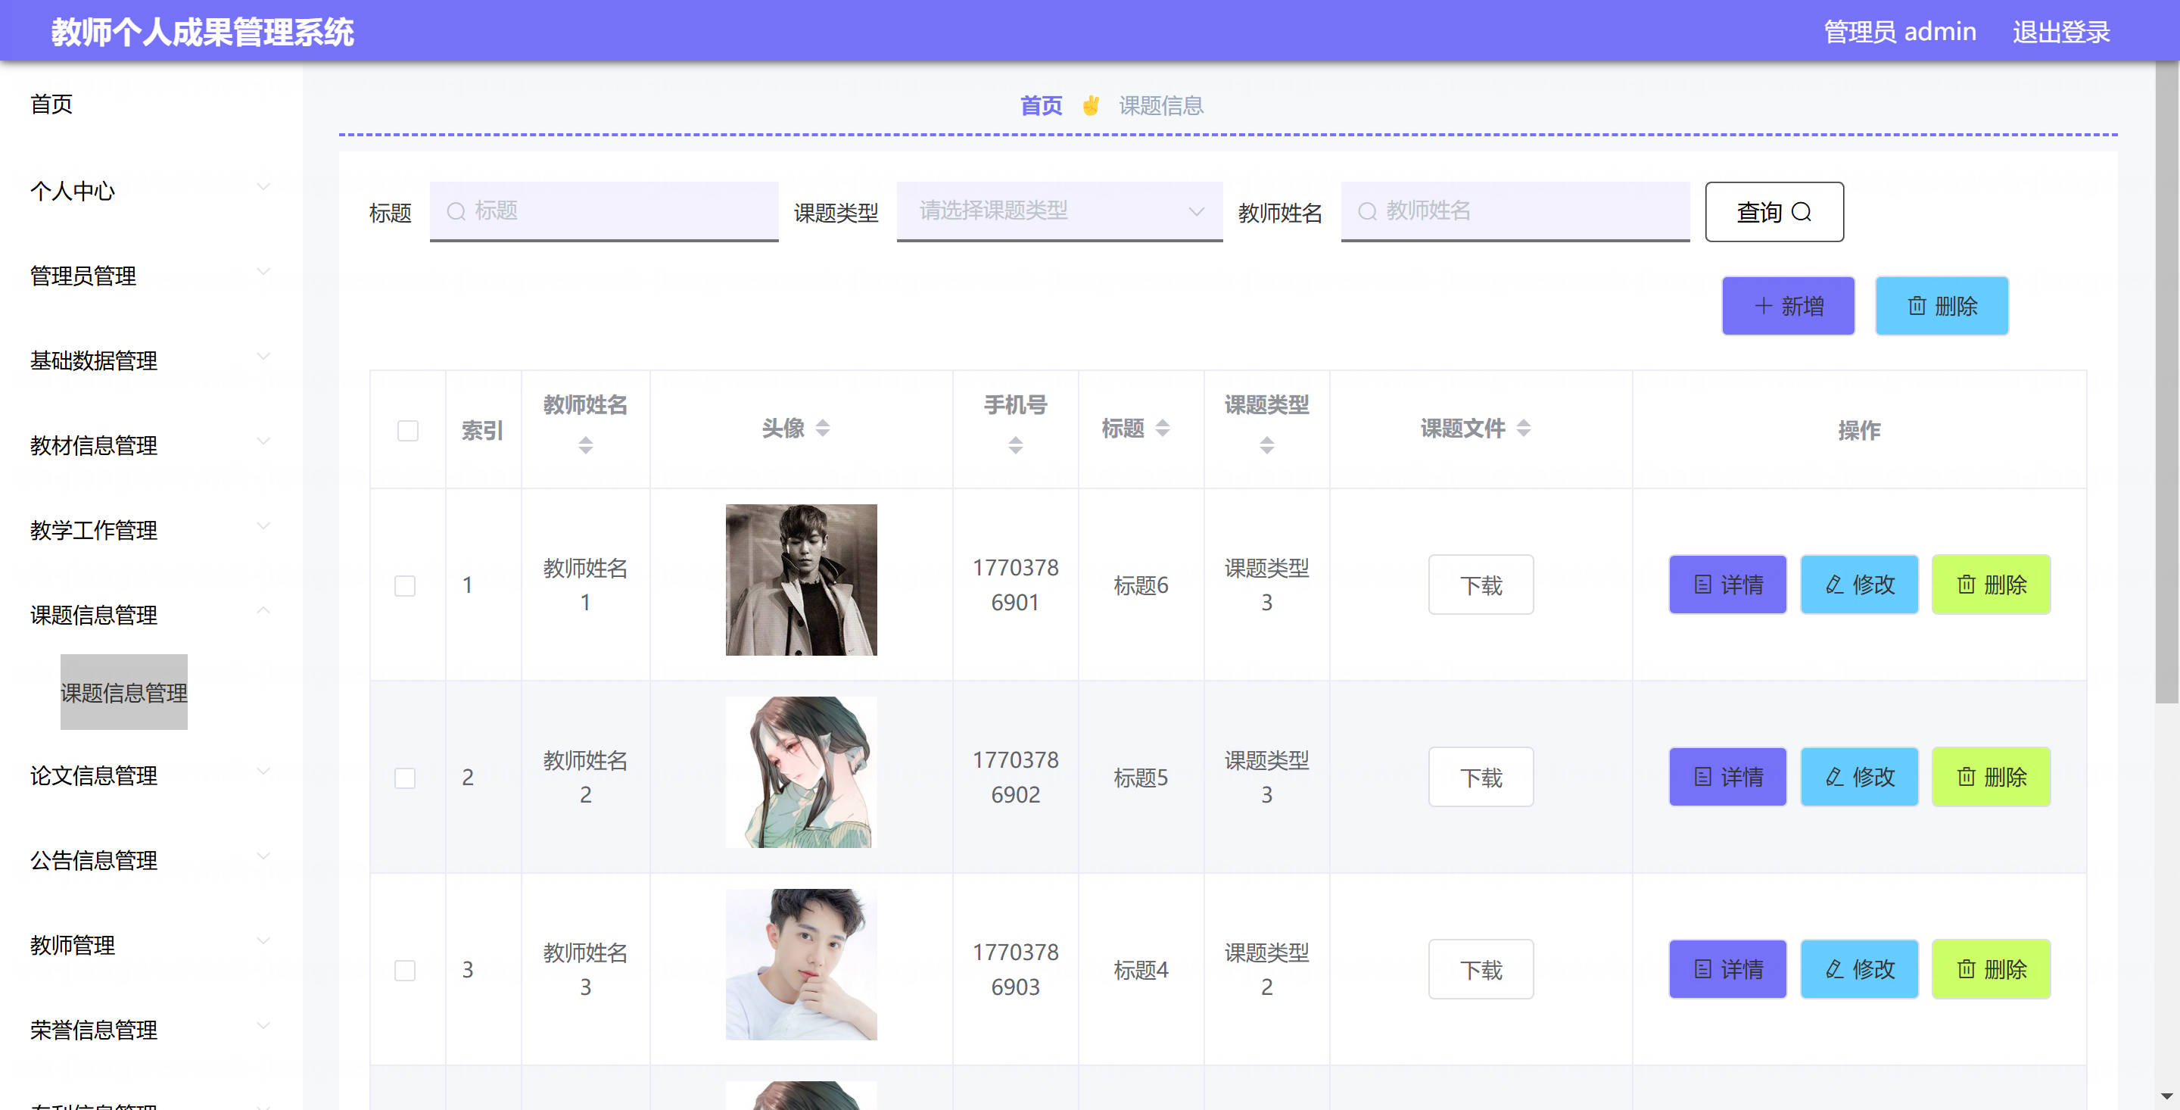2180x1110 pixels.
Task: Download the file for row 标题6
Action: [x=1481, y=585]
